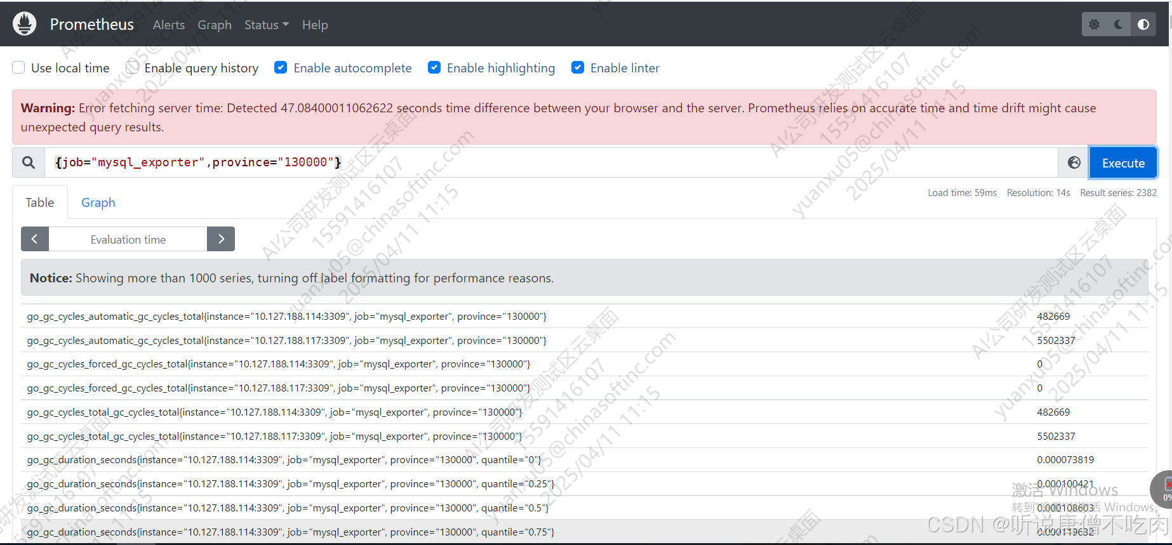Click the Evaluation time field

click(128, 239)
